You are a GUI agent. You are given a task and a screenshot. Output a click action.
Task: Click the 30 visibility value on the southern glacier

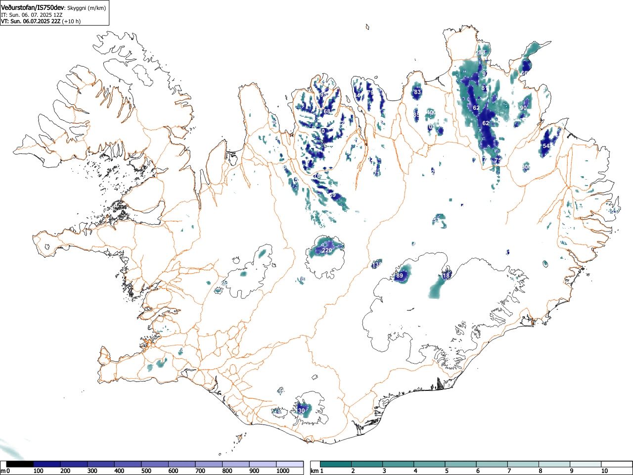coord(302,411)
